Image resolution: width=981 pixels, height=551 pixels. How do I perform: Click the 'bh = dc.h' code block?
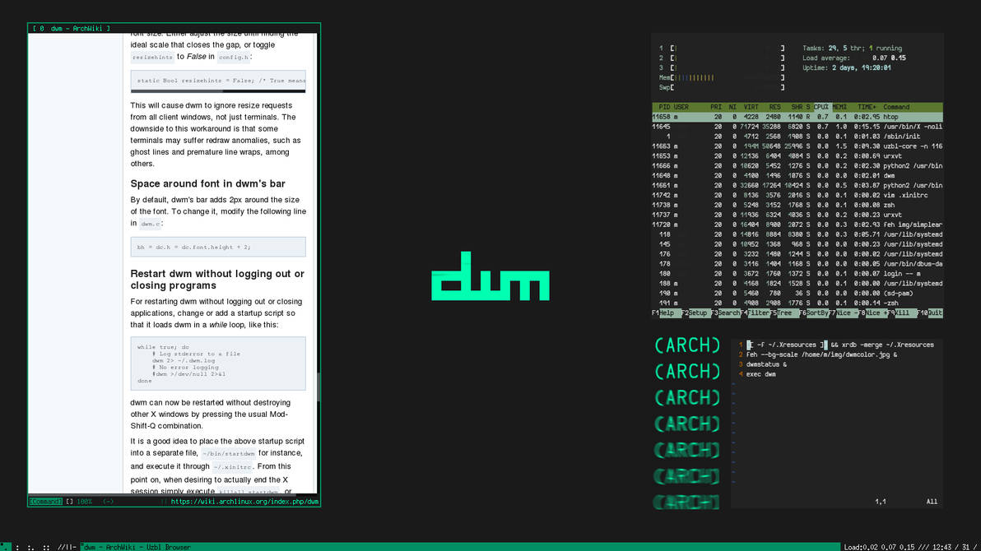click(218, 247)
